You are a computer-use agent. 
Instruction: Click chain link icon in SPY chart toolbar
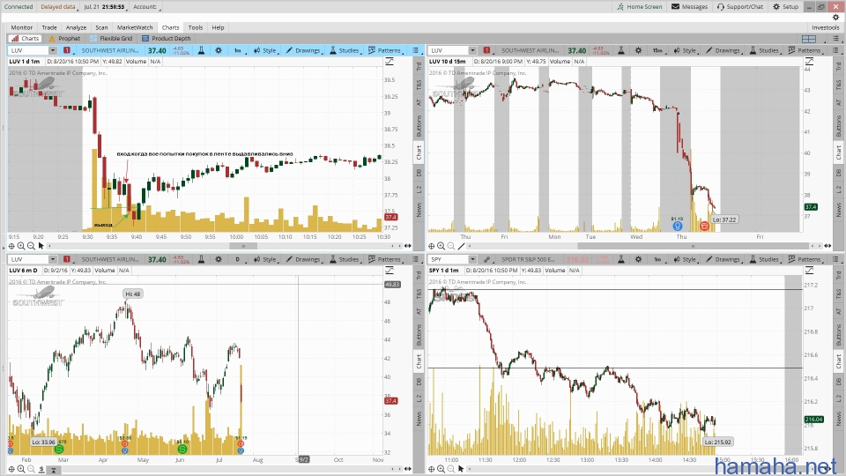point(486,259)
